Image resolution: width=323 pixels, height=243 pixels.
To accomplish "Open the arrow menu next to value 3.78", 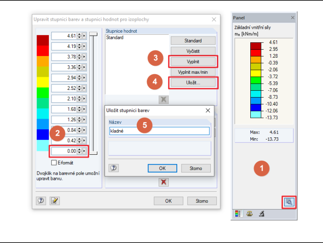I will point(84,57).
